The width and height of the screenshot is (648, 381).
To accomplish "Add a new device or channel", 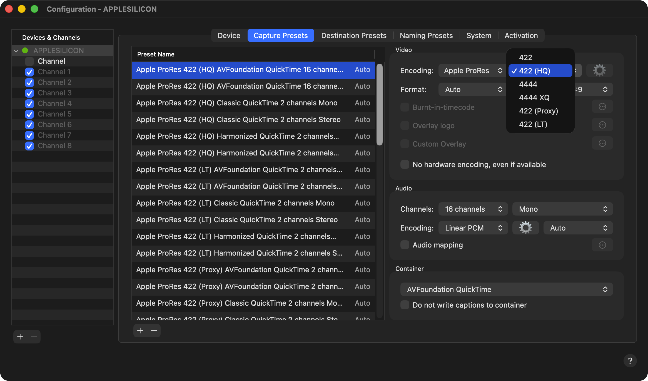I will pyautogui.click(x=20, y=337).
